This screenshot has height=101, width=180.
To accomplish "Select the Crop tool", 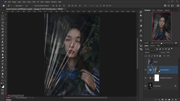I will click(3, 26).
